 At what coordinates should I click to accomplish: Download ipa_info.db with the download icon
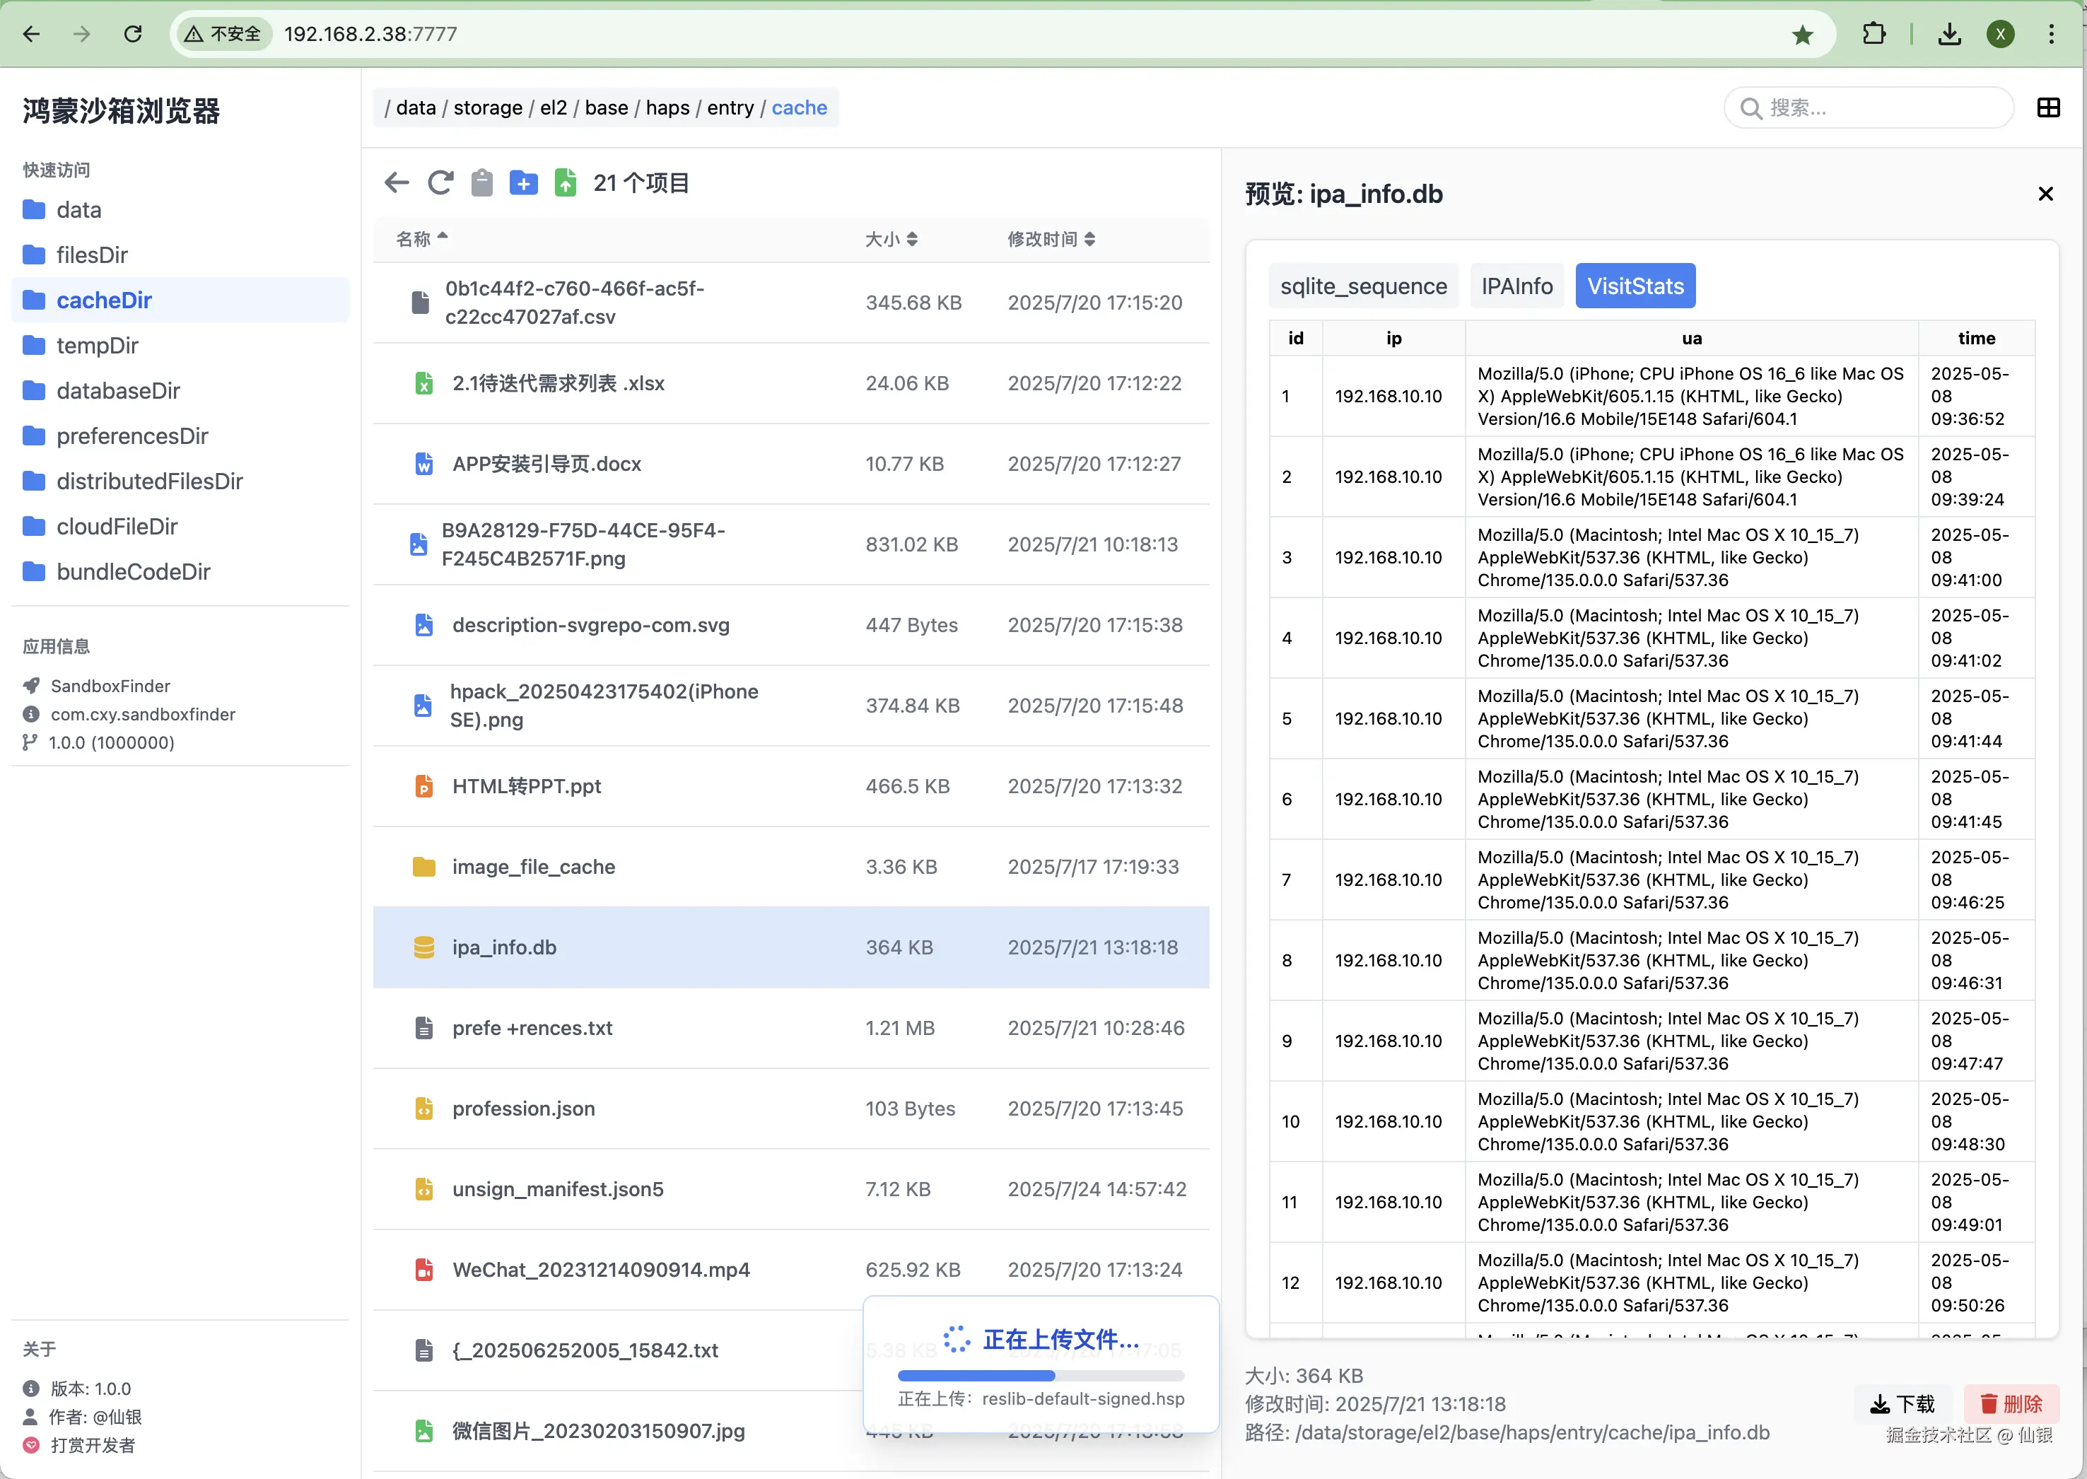[1902, 1403]
